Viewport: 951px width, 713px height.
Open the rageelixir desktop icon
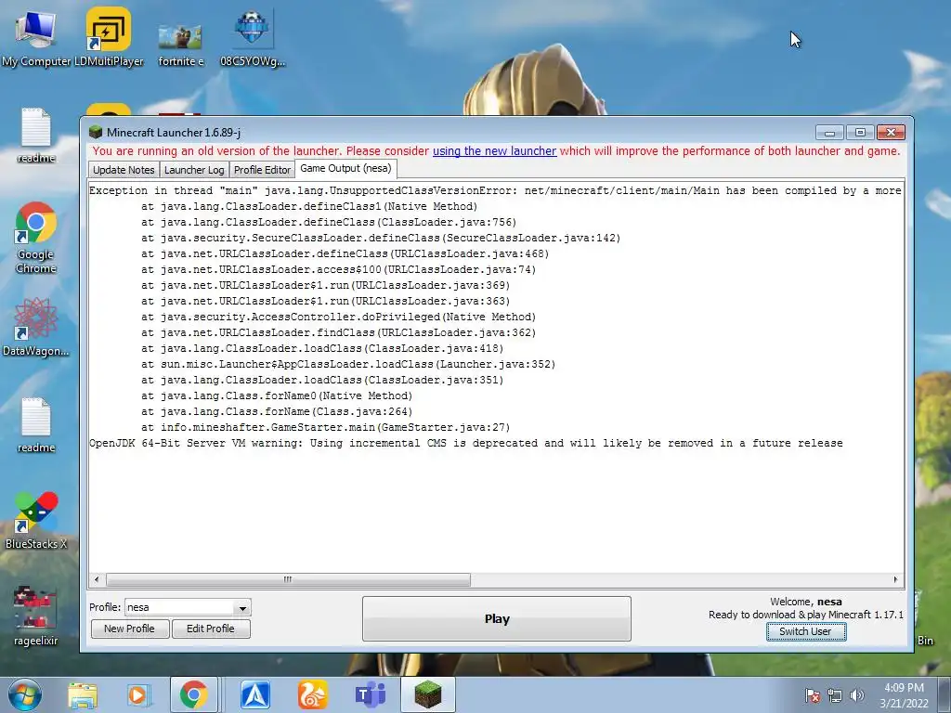coord(36,616)
